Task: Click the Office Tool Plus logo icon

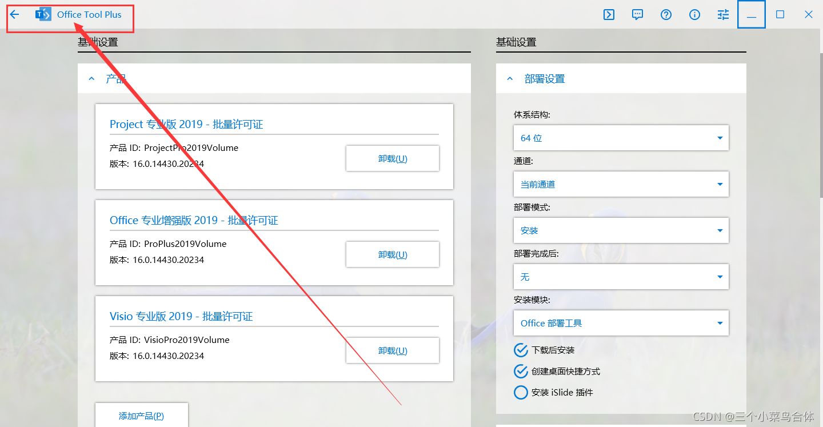Action: click(43, 15)
